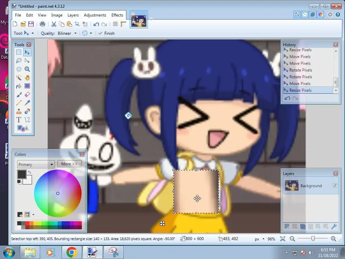Swap primary and secondary colors
The height and width of the screenshot is (259, 345).
30,172
